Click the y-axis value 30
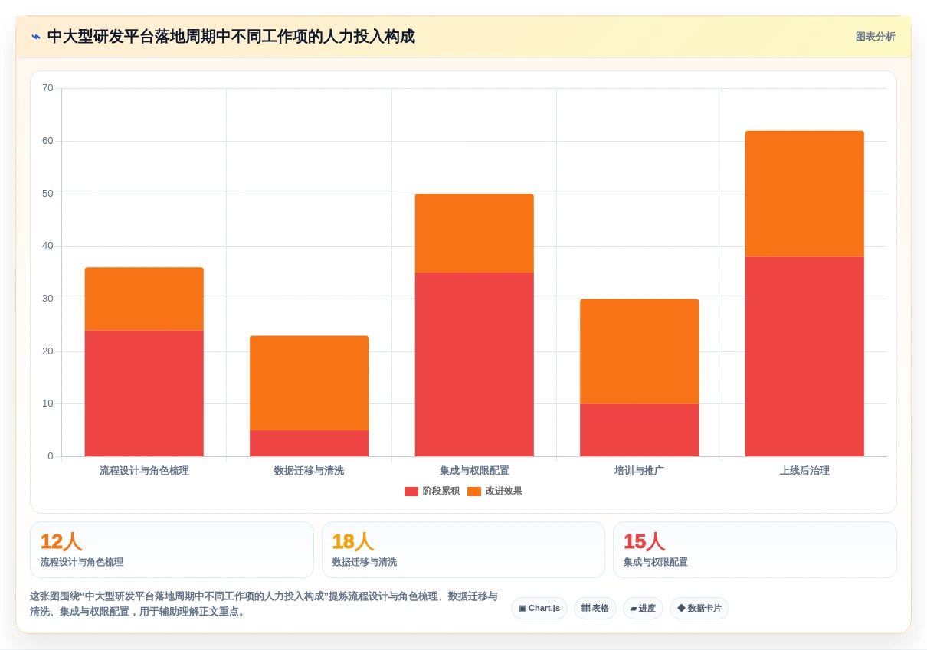 pyautogui.click(x=47, y=299)
